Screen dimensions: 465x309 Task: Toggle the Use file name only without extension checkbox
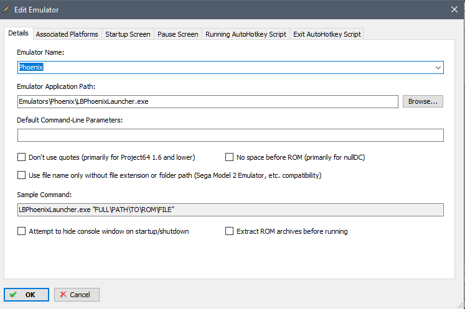[21, 175]
